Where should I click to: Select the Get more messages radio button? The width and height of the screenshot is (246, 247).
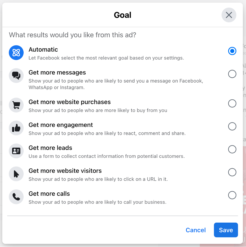[232, 74]
